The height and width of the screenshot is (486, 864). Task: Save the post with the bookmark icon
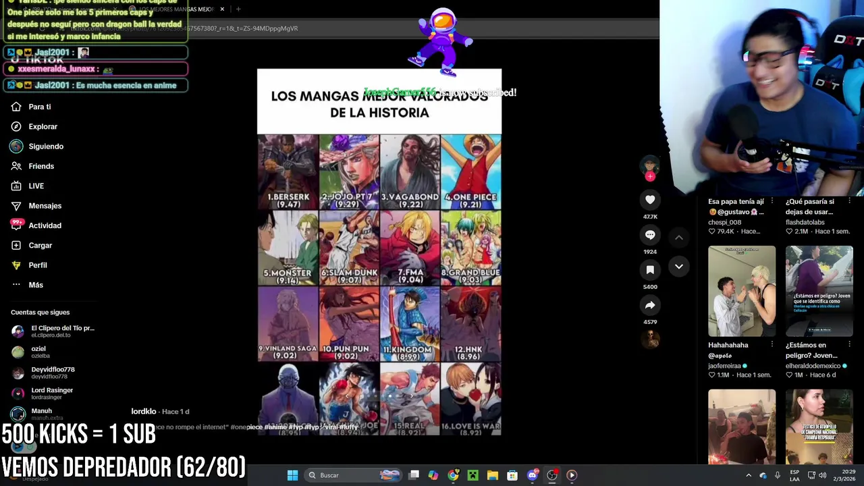(x=650, y=270)
